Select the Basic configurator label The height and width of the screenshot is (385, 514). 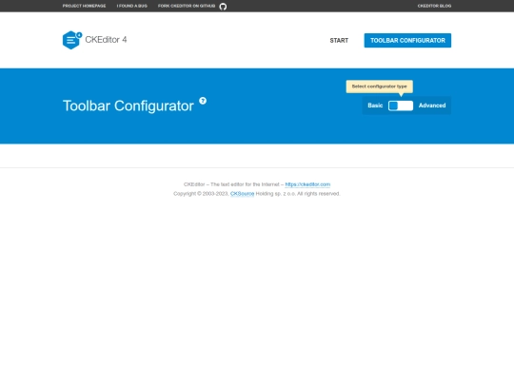coord(375,106)
